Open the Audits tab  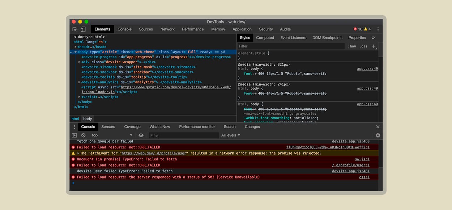click(285, 29)
